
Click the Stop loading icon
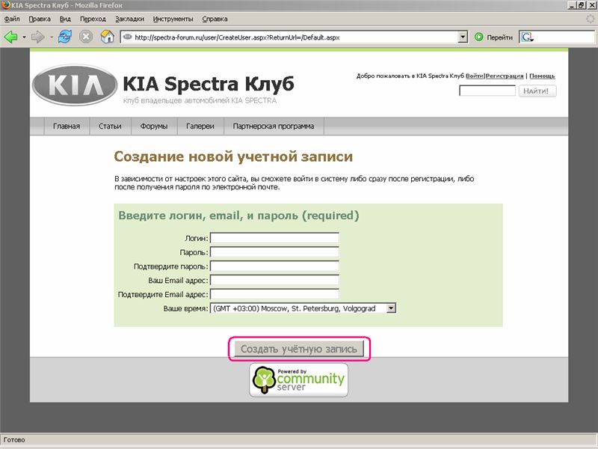[x=86, y=36]
